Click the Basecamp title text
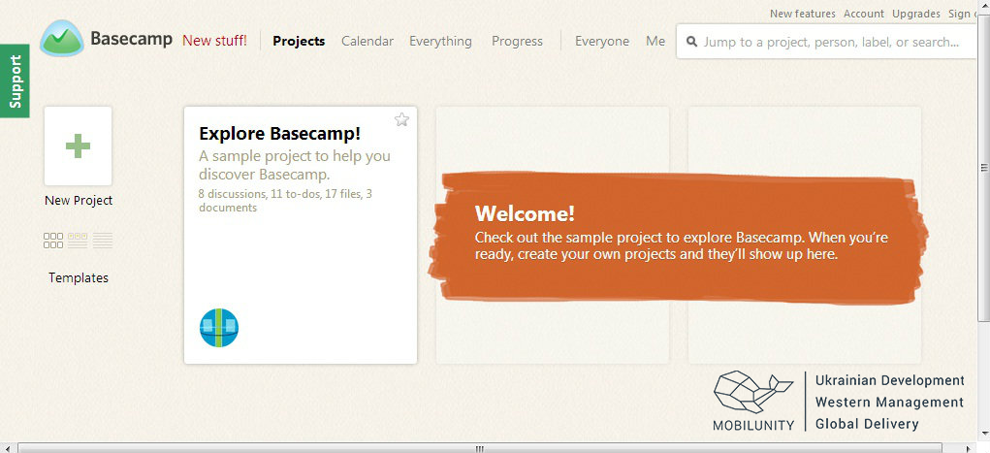 point(131,39)
